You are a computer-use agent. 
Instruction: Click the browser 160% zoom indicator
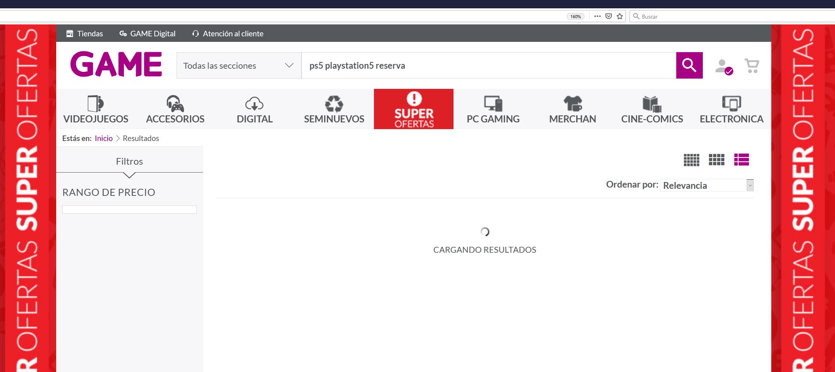[x=575, y=17]
